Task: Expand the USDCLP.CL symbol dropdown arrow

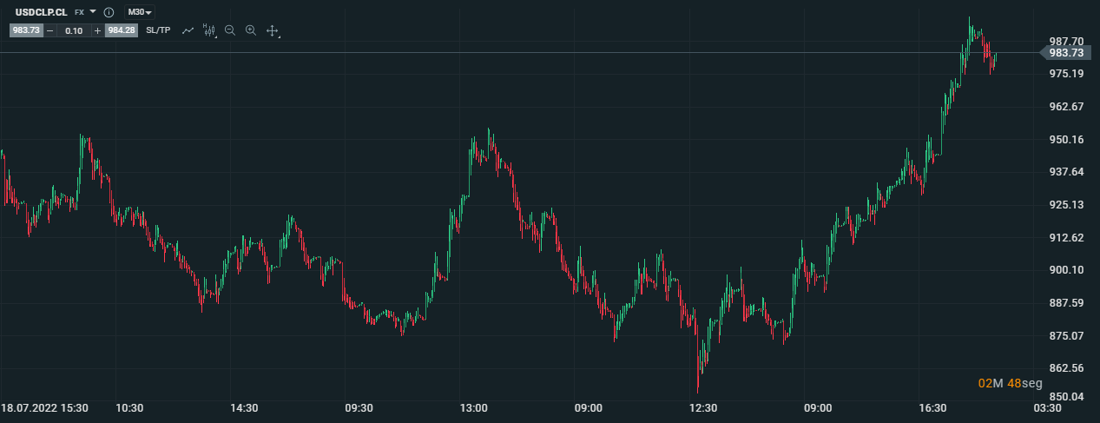Action: [93, 12]
